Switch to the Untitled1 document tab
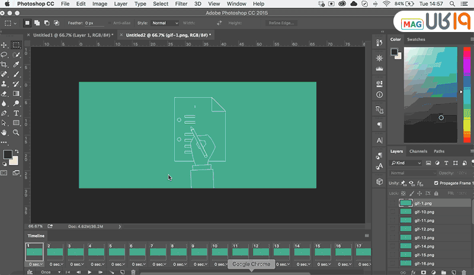 pyautogui.click(x=71, y=35)
